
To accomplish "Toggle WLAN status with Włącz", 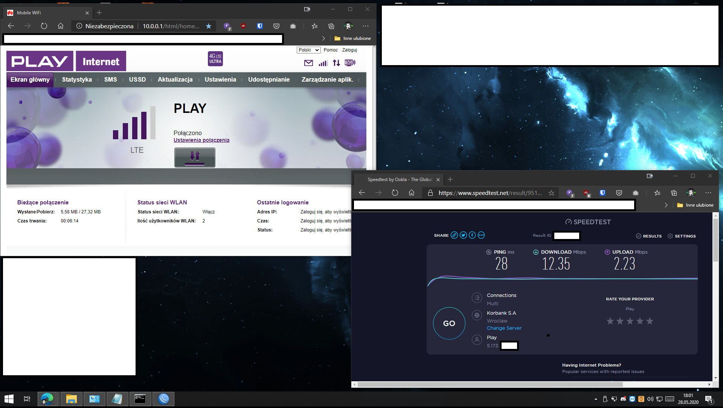I will point(209,212).
